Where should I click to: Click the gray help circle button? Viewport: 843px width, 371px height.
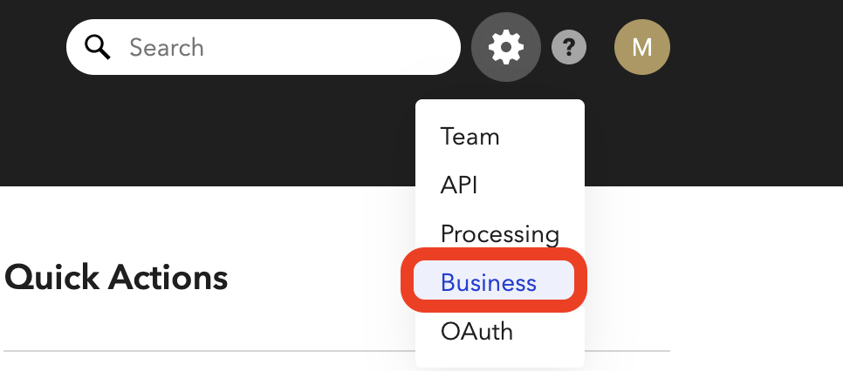click(x=569, y=47)
